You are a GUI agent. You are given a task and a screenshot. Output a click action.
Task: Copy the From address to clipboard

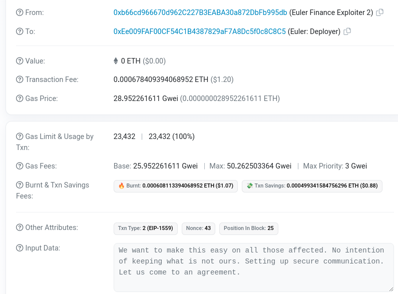point(380,12)
